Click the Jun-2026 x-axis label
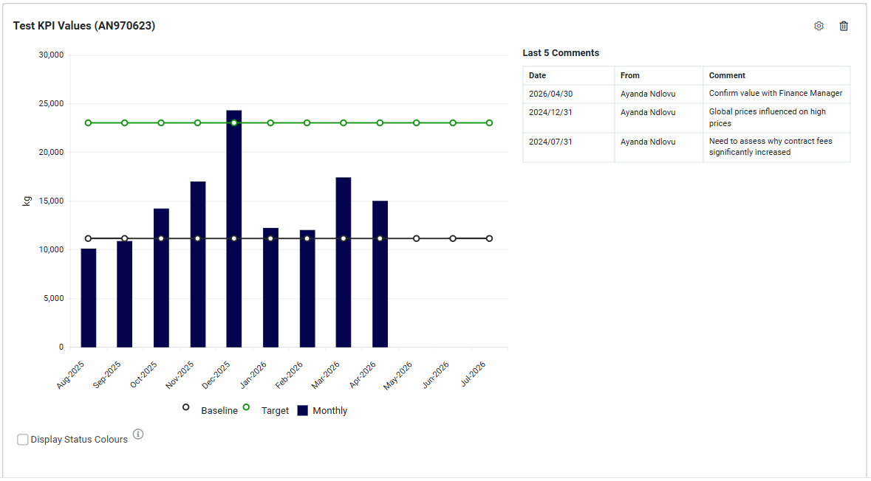 (x=436, y=375)
